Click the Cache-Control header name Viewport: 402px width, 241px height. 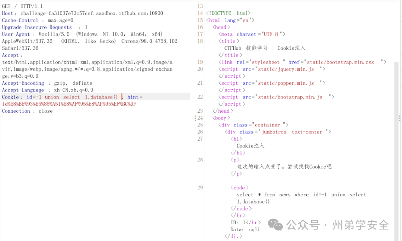coord(20,20)
